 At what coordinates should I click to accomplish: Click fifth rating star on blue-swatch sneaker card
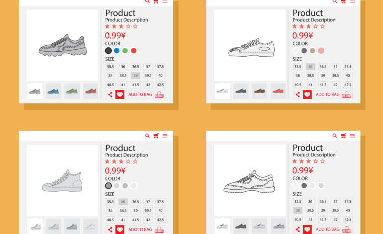click(136, 26)
